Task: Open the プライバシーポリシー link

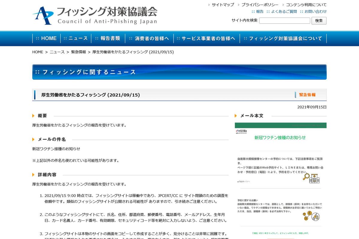Action: pyautogui.click(x=260, y=5)
